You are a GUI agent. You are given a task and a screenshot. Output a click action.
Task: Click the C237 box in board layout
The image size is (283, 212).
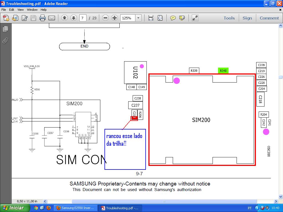pos(135,105)
